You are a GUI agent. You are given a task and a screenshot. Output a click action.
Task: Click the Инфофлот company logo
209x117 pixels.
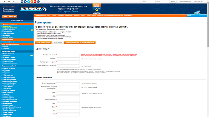click(33, 9)
